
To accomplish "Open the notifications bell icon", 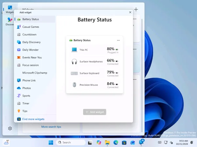I will pyautogui.click(x=192, y=142).
